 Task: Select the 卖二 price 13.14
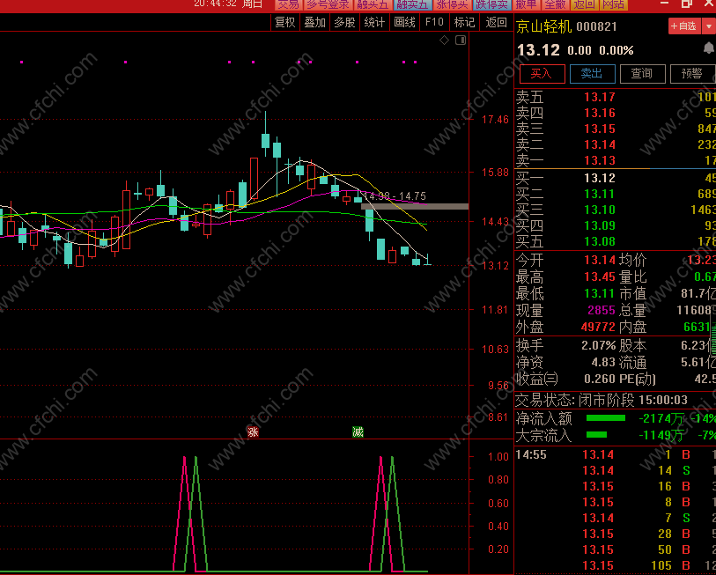[600, 144]
